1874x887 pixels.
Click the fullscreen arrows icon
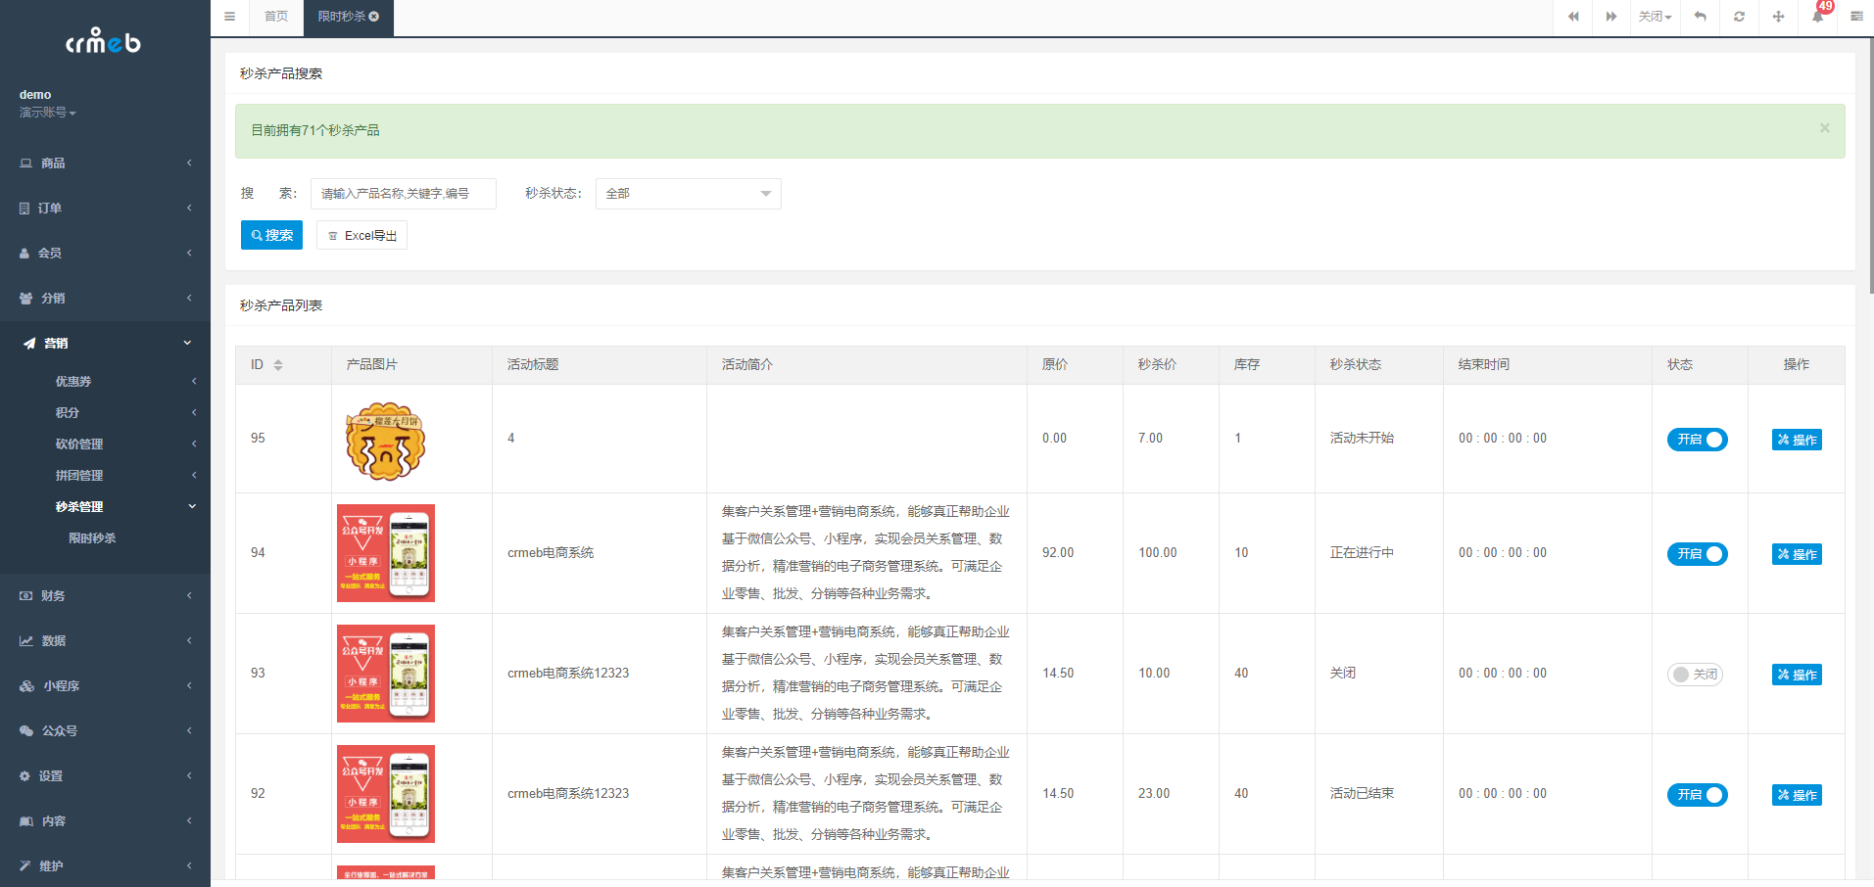1779,17
